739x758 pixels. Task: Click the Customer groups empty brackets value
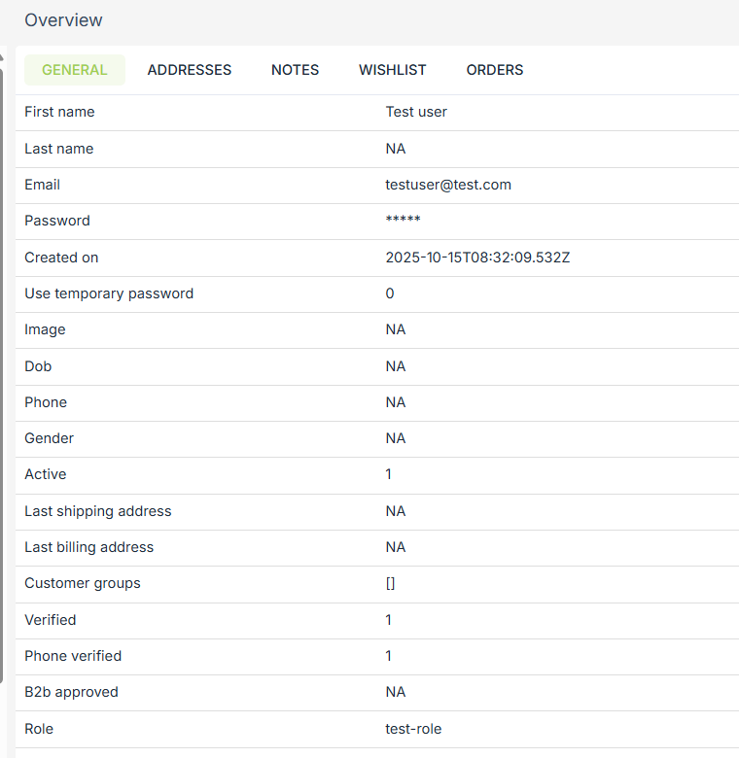(390, 583)
